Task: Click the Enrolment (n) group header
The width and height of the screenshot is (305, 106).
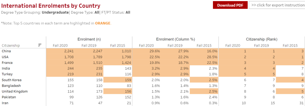Action: point(89,39)
